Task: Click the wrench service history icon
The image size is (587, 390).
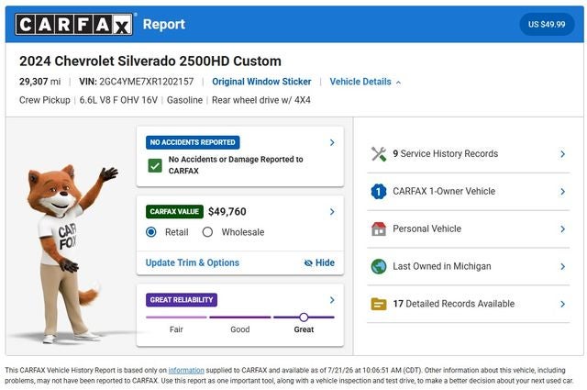Action: click(x=379, y=154)
